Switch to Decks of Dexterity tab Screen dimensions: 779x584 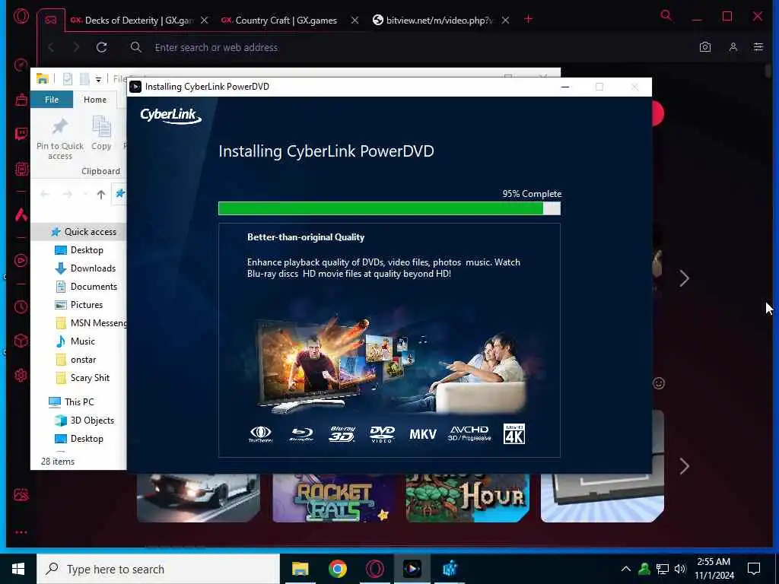click(132, 21)
